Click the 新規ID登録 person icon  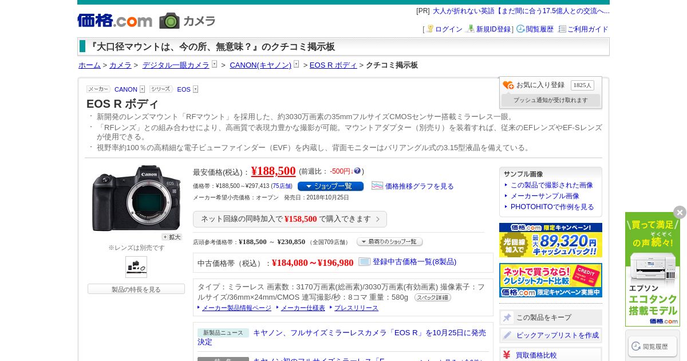[471, 29]
